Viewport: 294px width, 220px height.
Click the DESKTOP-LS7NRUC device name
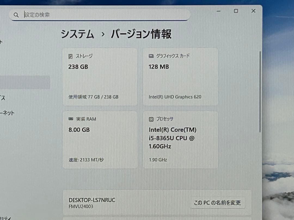91,200
